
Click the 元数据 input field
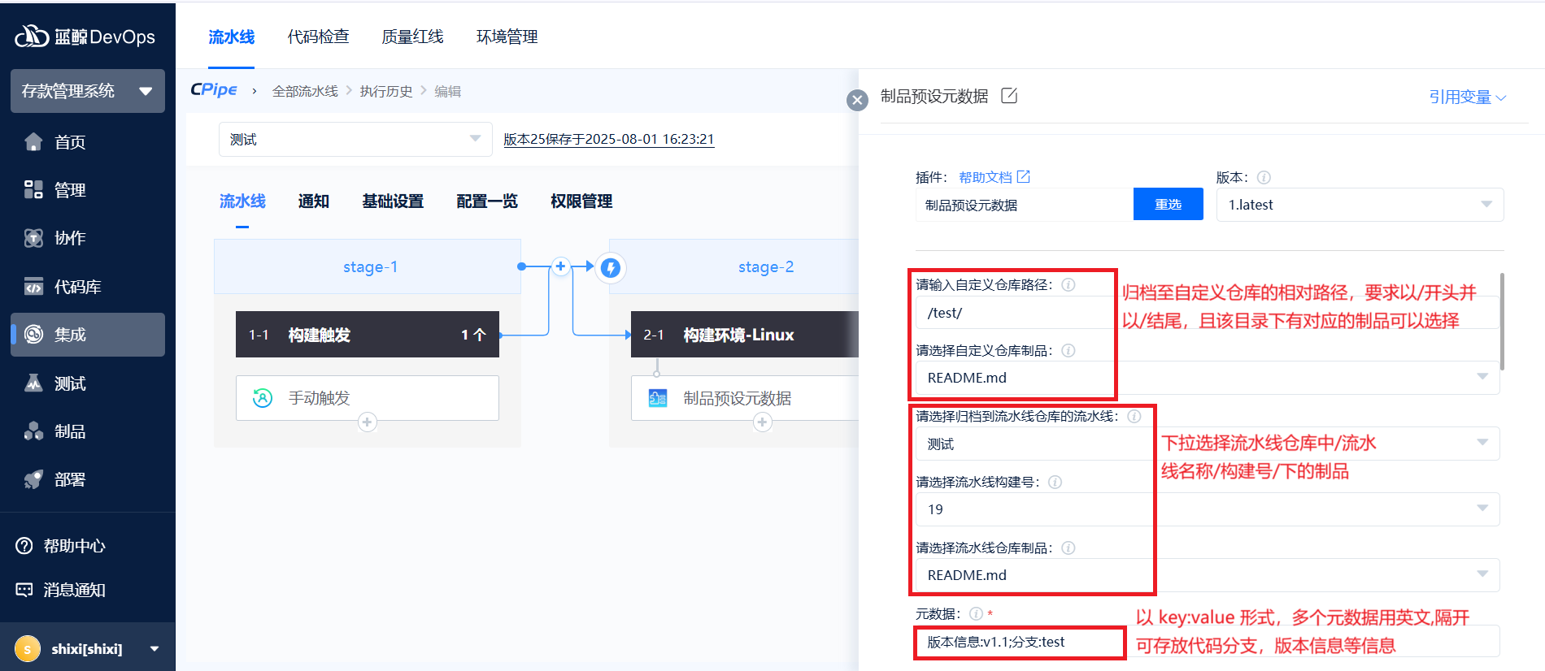(1020, 643)
